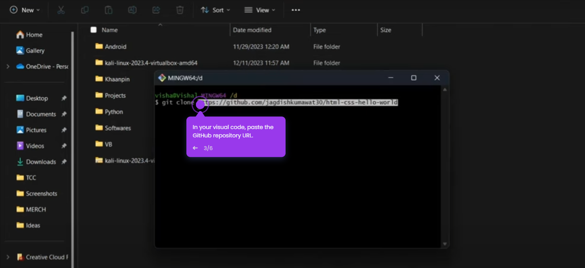Image resolution: width=585 pixels, height=268 pixels.
Task: Click the Delete icon in the toolbar
Action: (180, 10)
